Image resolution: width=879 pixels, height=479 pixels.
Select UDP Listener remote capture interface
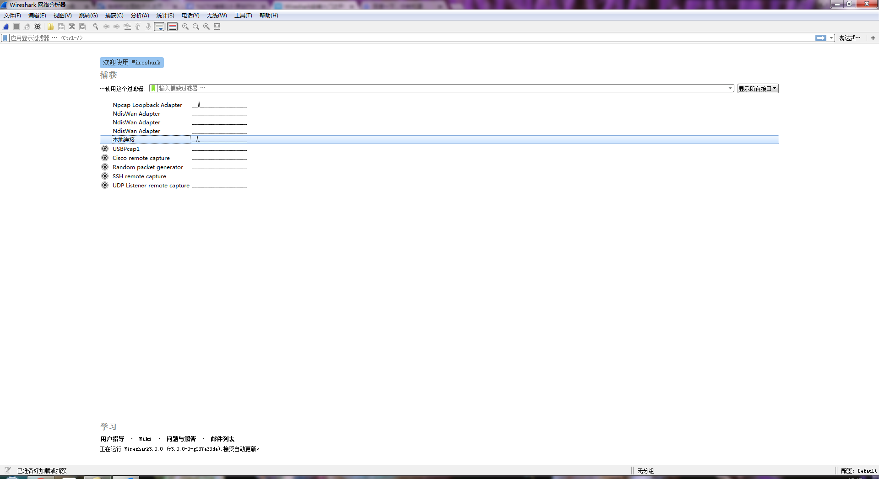(x=151, y=186)
